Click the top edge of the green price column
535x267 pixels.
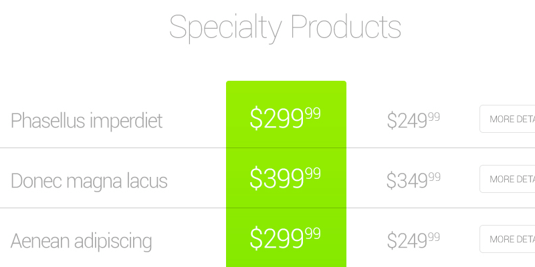pos(286,82)
